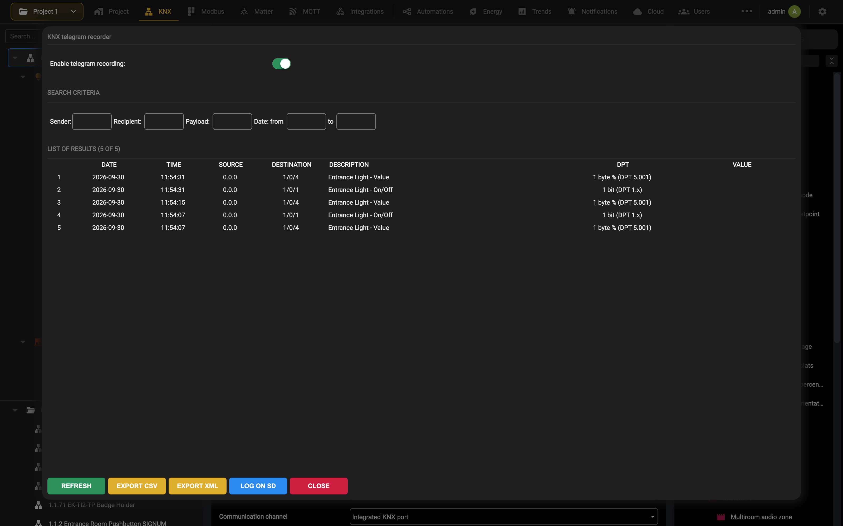The image size is (843, 526).
Task: Click the DESCRIPTION column header
Action: (349, 165)
